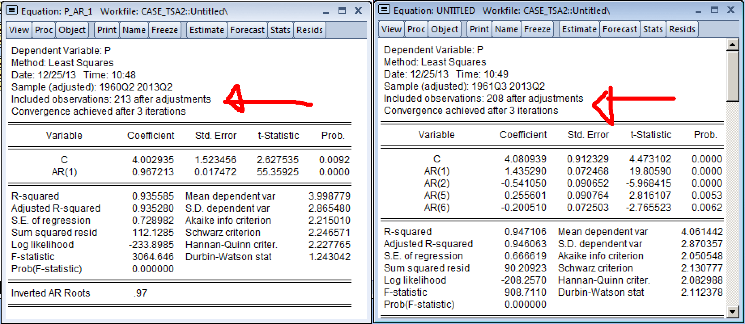Click scrollbar up arrow in UNTITLED window
Viewport: 745px width, 324px height.
click(732, 44)
